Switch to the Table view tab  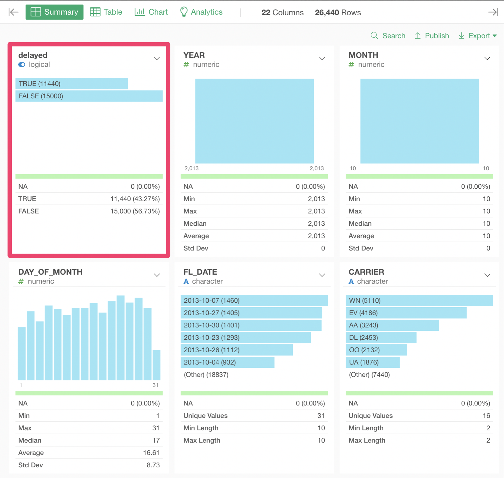click(x=106, y=12)
